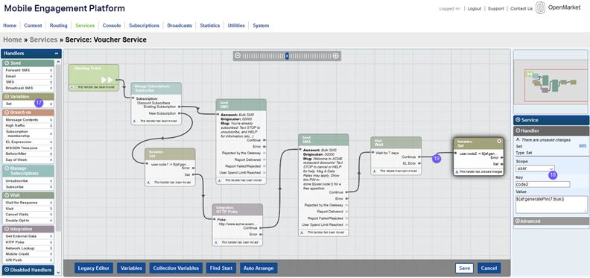Click the Save button
Image resolution: width=590 pixels, height=278 pixels.
[464, 268]
